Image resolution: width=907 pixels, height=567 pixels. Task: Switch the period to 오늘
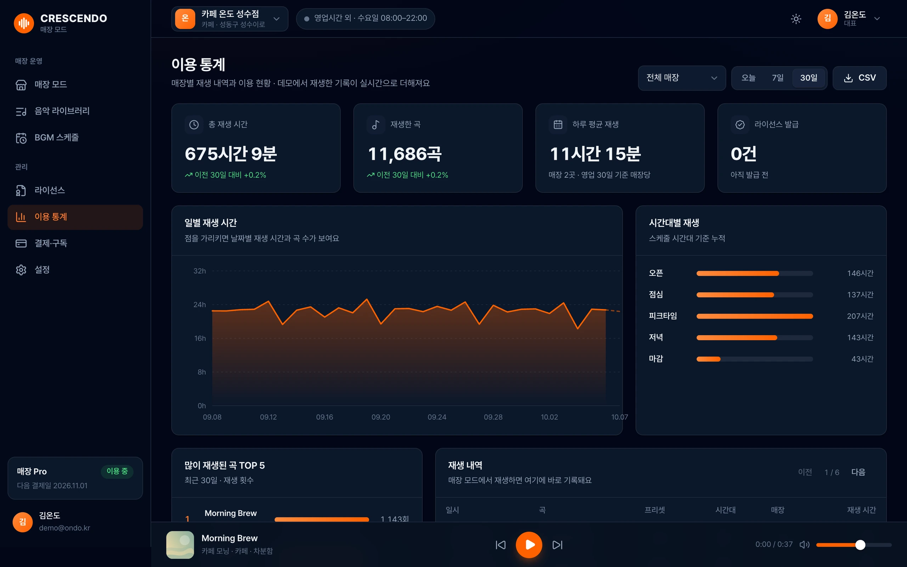click(748, 78)
